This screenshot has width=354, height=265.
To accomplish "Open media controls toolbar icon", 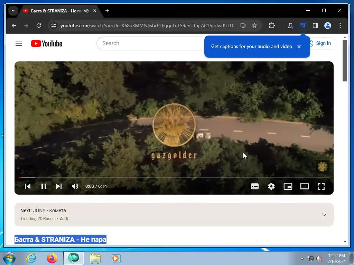I will click(x=303, y=25).
